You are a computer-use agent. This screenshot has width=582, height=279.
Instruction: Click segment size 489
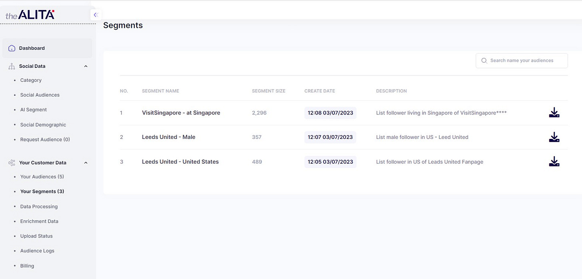click(x=257, y=162)
